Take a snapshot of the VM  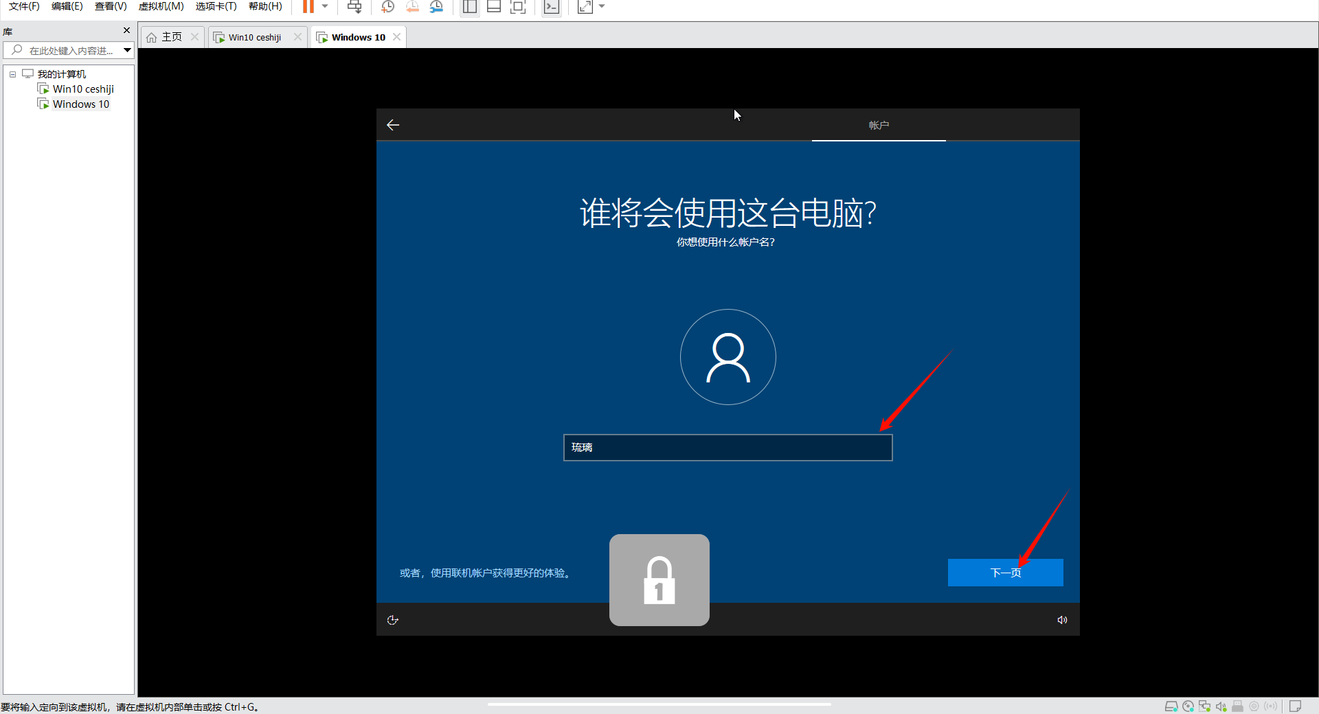pyautogui.click(x=387, y=7)
